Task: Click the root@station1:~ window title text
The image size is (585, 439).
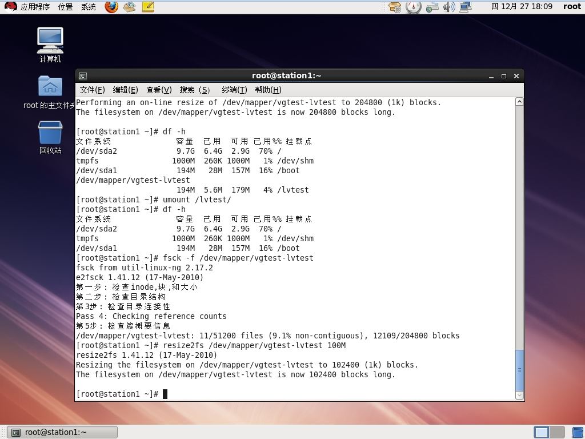Action: [x=287, y=76]
